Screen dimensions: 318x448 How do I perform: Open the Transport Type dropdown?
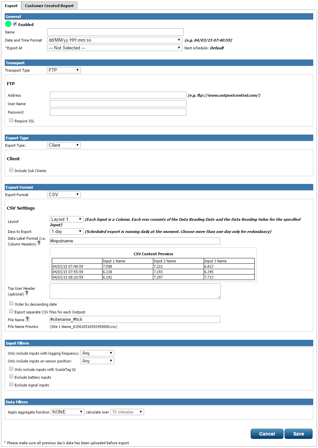[64, 70]
